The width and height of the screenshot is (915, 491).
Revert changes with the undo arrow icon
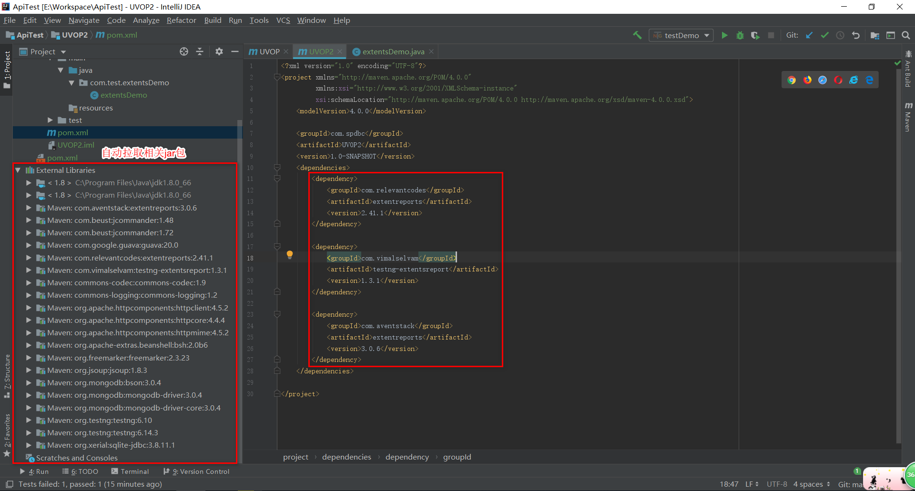pos(856,35)
